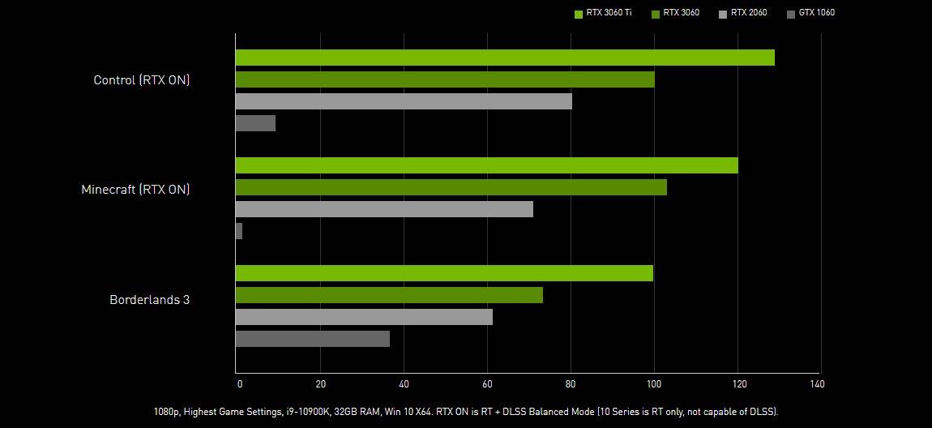Select the light gray RTX 2060 bar for Control
932x428 pixels.
click(x=403, y=101)
